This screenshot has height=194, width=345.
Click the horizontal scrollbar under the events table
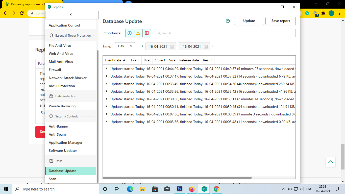177,178
